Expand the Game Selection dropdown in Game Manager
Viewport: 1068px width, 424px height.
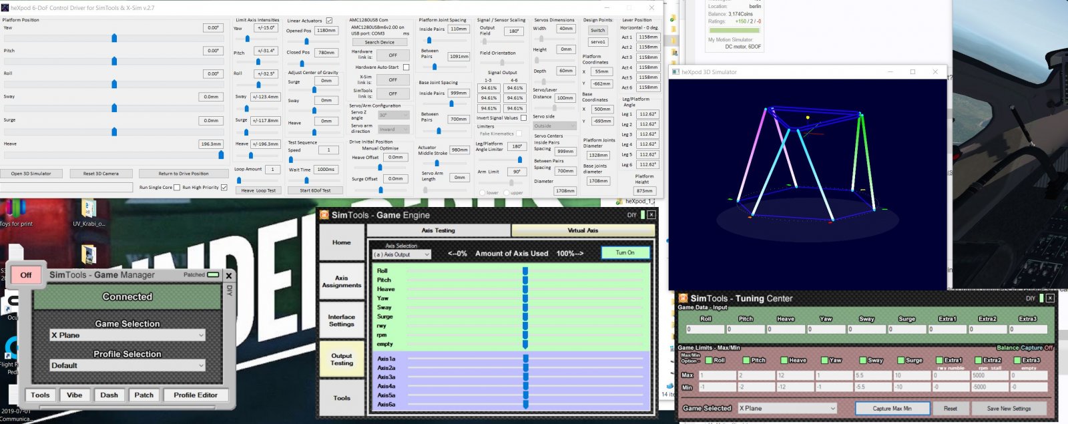tap(127, 335)
